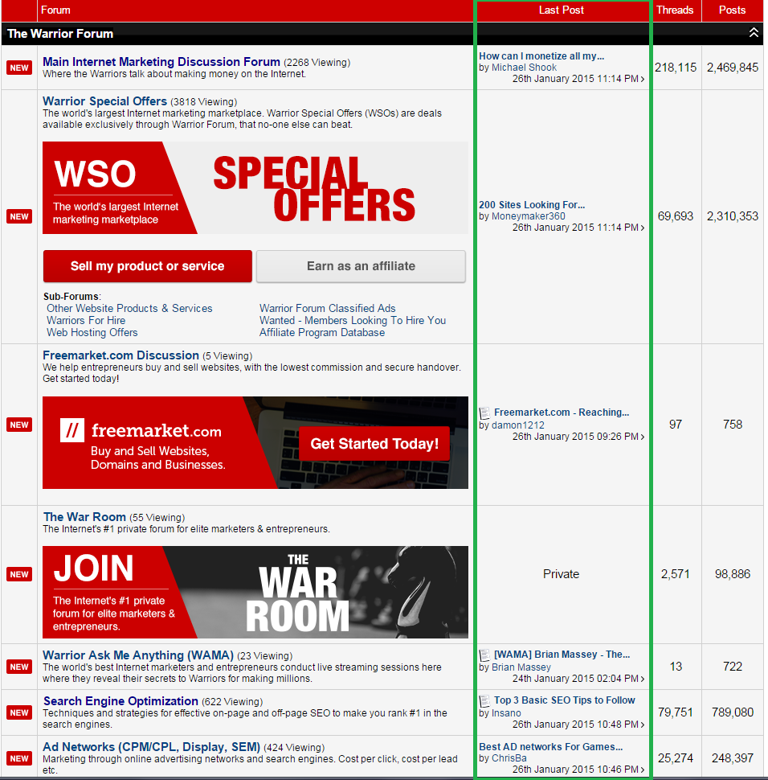Open Other Website Products & Services sub-forum
768x780 pixels.
pos(129,309)
